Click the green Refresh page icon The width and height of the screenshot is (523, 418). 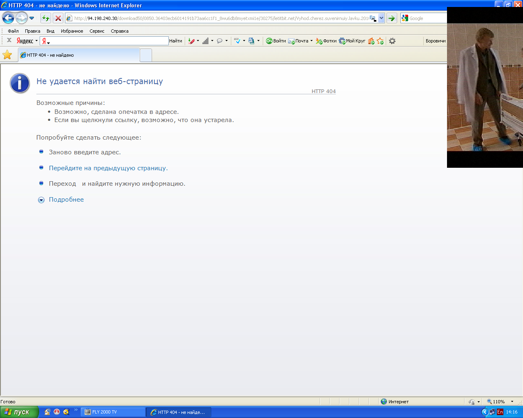[x=46, y=18]
